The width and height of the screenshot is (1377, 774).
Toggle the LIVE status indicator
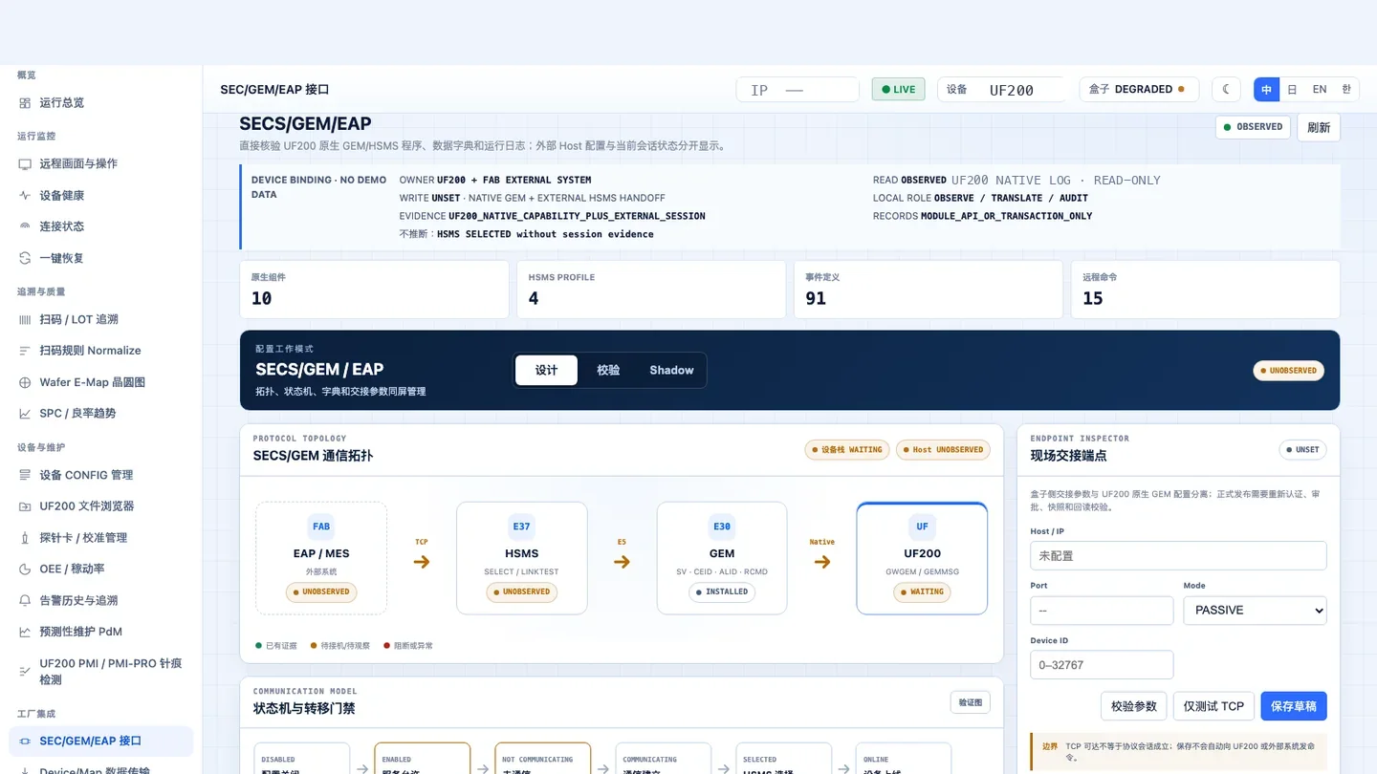[x=898, y=89]
